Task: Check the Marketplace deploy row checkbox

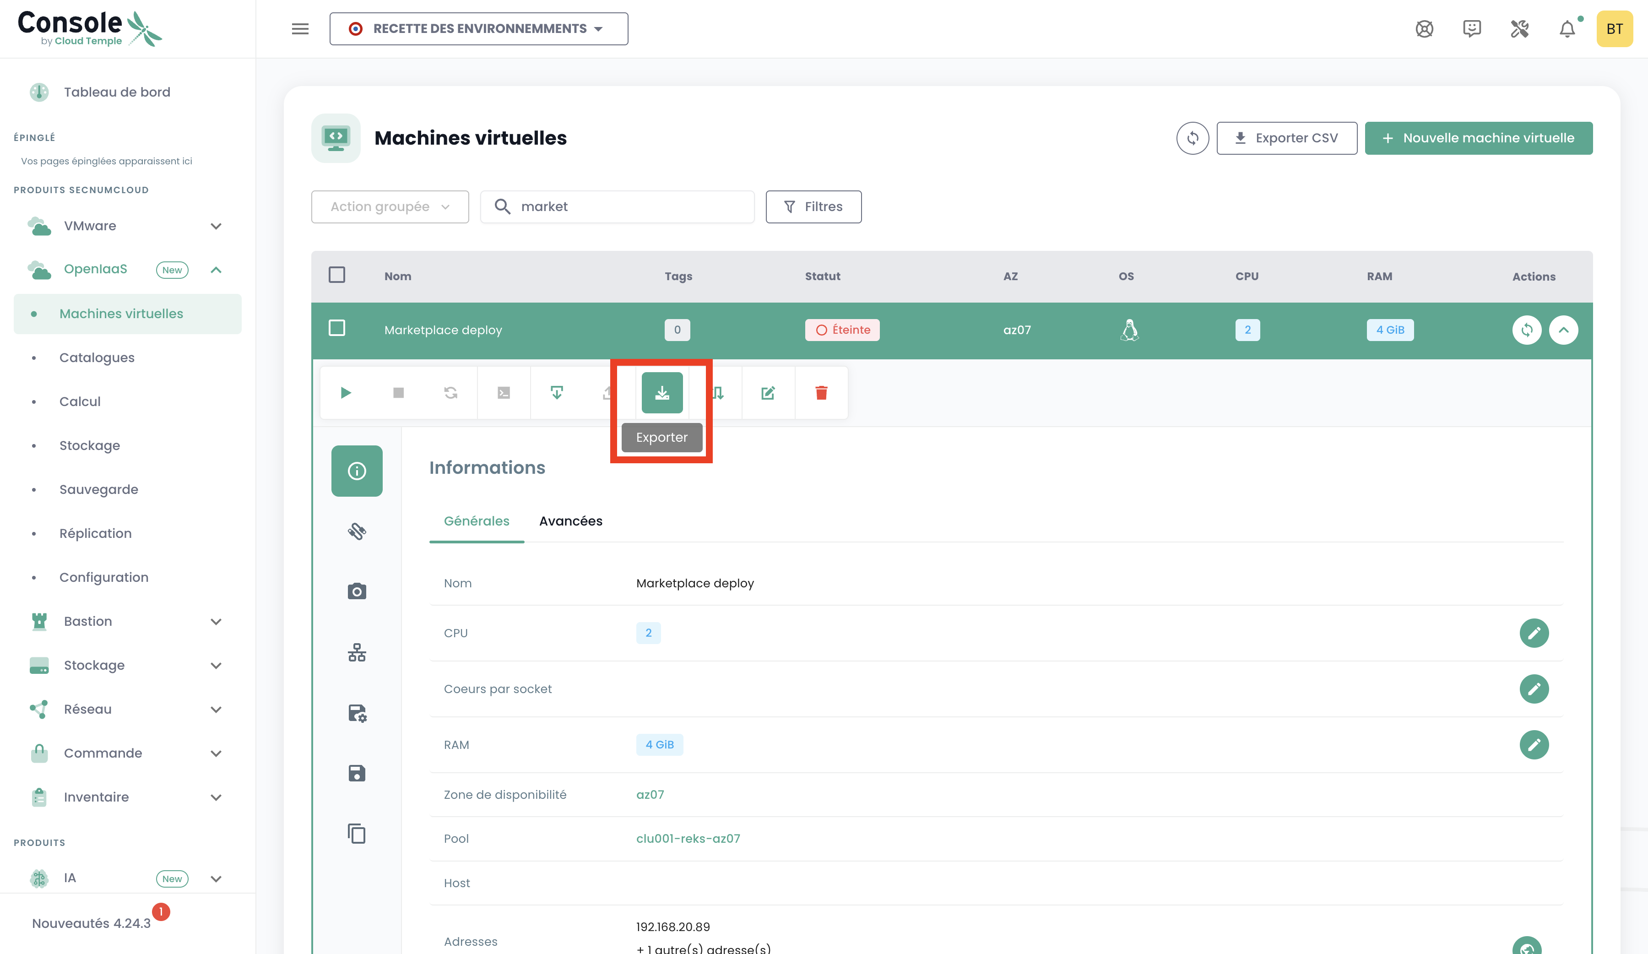Action: pos(337,328)
